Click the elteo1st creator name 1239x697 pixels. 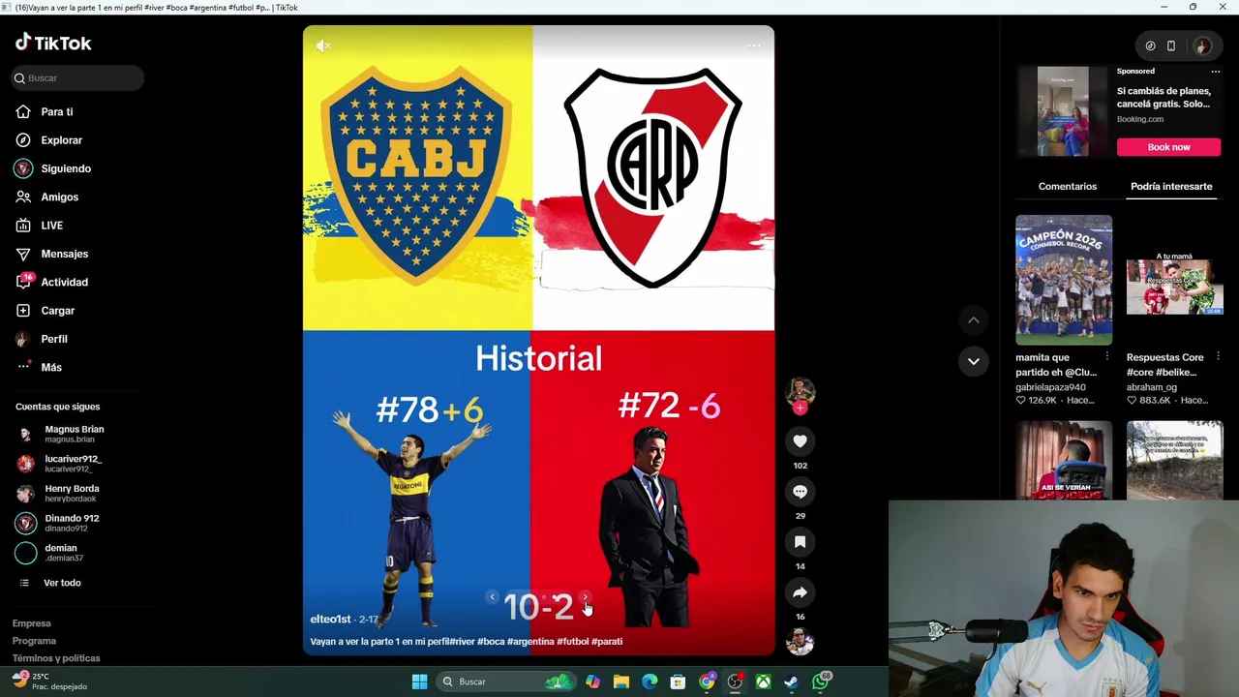(330, 619)
